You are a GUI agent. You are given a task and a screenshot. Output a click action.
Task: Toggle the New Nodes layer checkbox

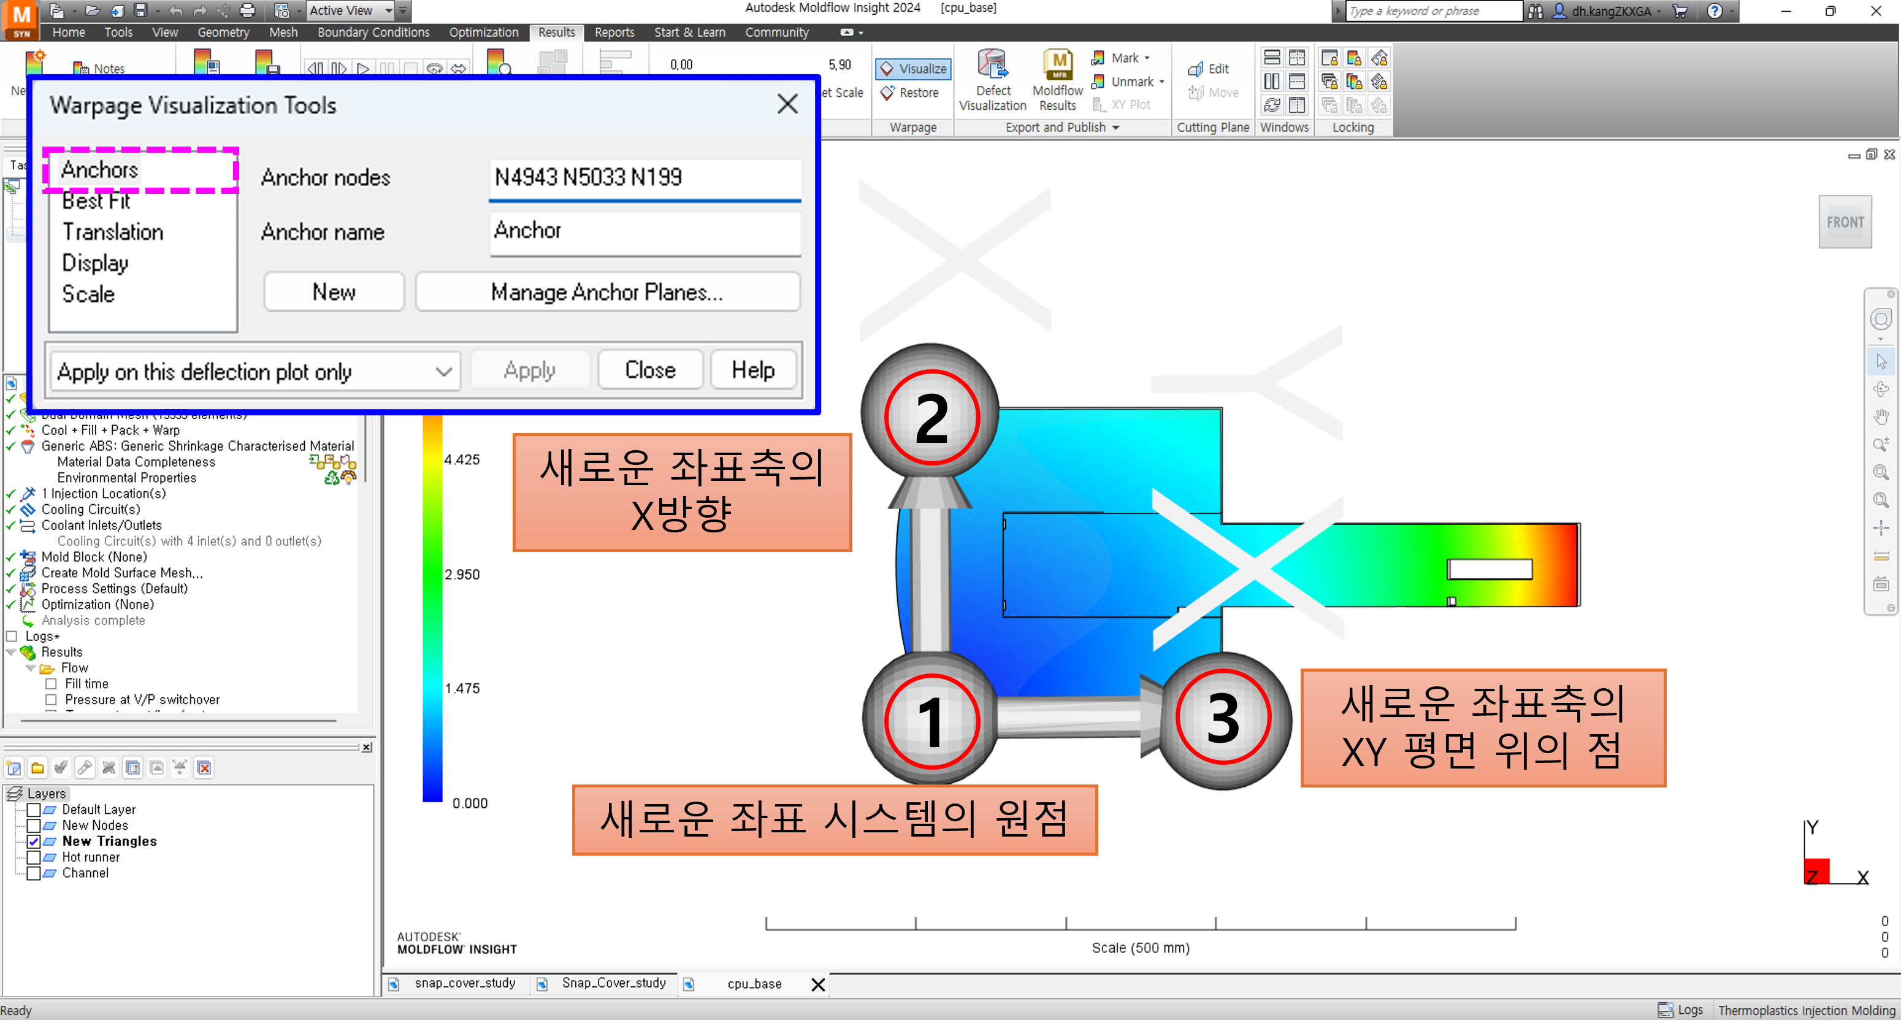pyautogui.click(x=34, y=825)
